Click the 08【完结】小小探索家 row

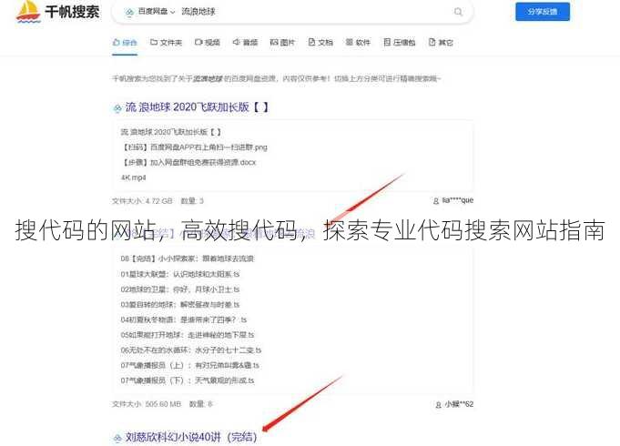pos(188,258)
